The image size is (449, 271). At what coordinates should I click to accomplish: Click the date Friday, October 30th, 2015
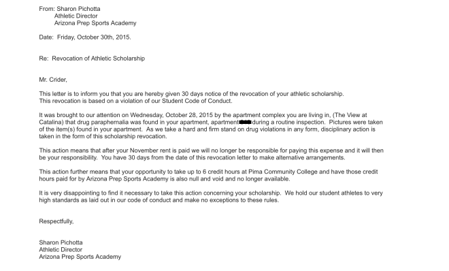click(94, 37)
